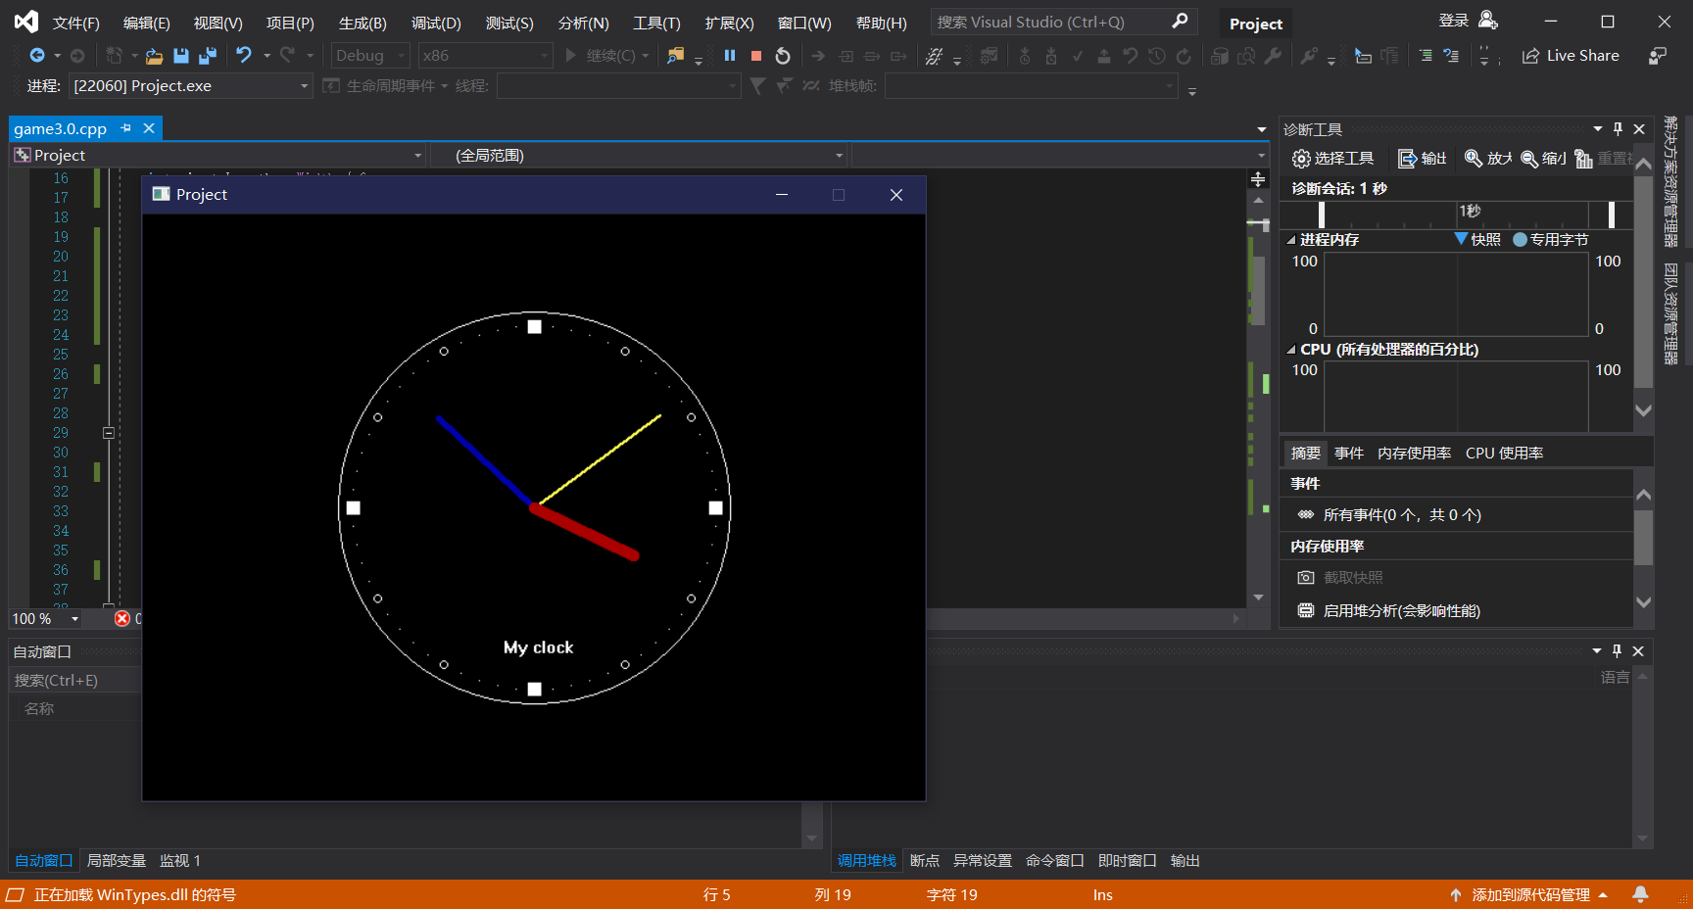This screenshot has width=1693, height=909.
Task: Zoom out on the diagnostic timeline
Action: click(1543, 159)
